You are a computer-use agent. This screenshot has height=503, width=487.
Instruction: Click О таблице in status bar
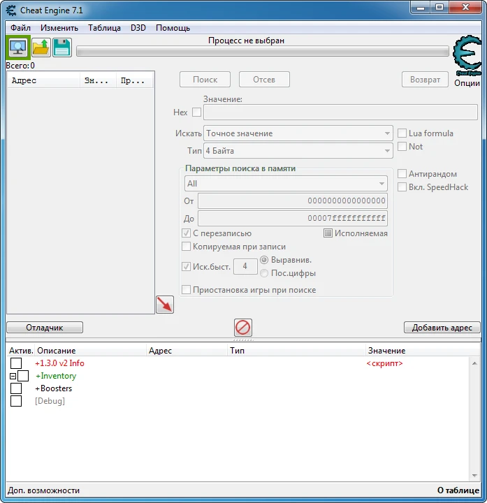click(x=458, y=490)
